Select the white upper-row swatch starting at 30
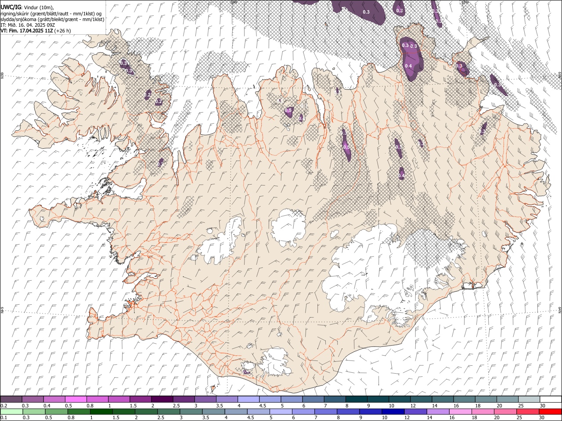Screen dimensions: 562x421 tap(551, 400)
